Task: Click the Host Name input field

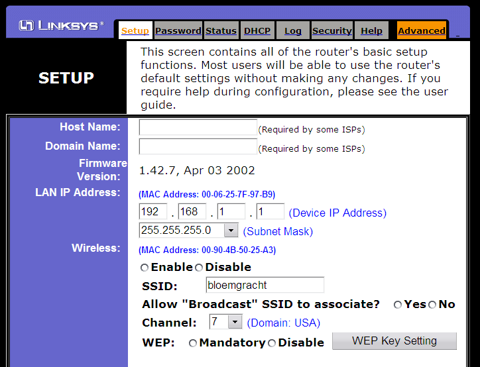Action: (198, 128)
